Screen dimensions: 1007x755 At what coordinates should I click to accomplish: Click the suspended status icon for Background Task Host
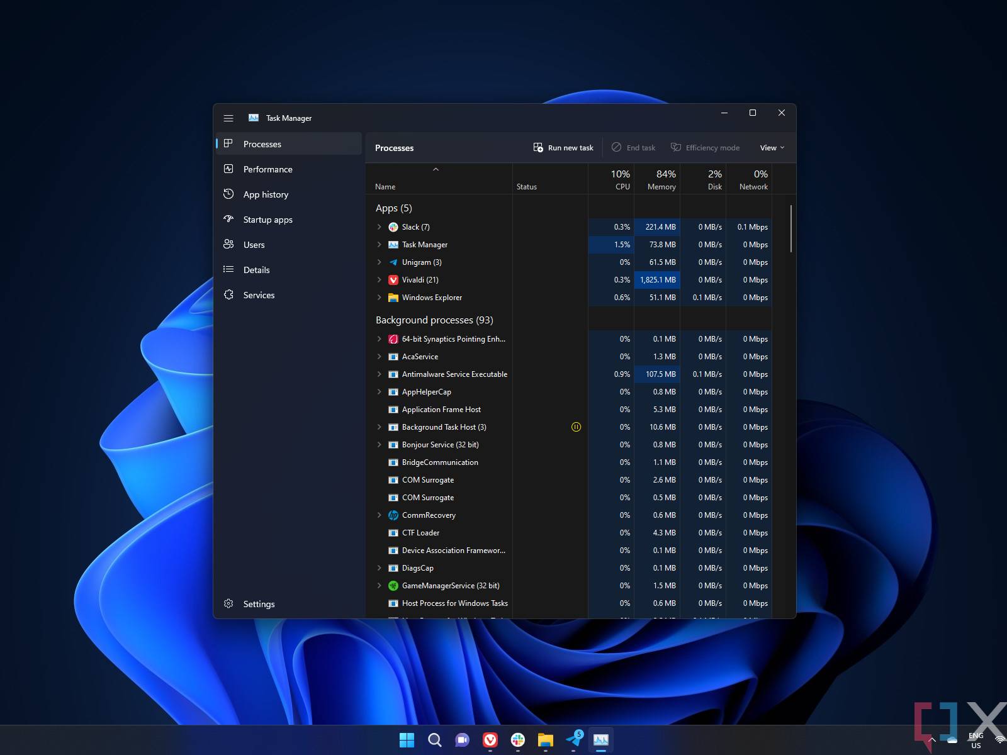tap(576, 427)
